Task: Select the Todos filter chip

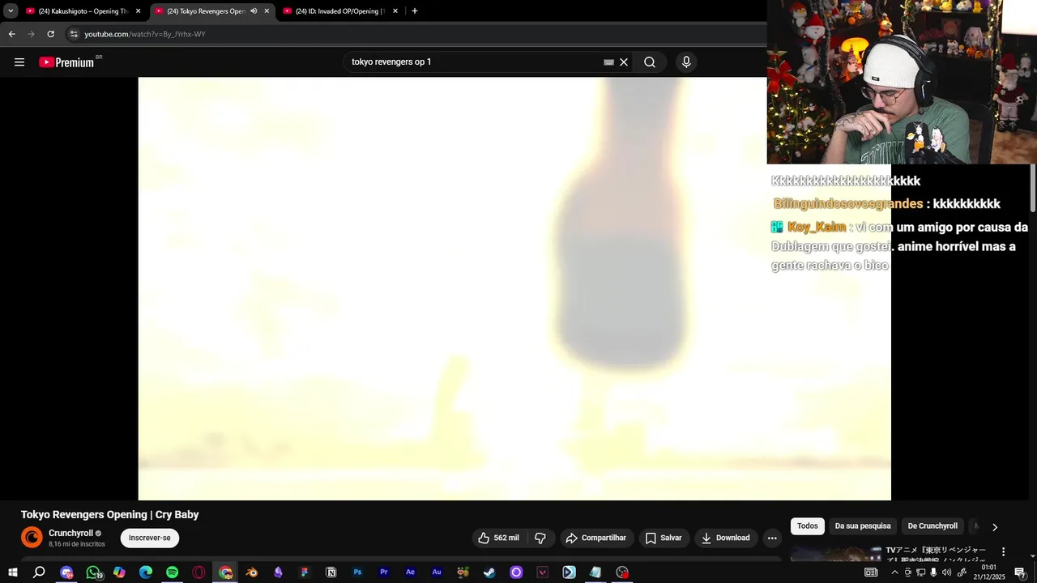Action: pyautogui.click(x=808, y=526)
